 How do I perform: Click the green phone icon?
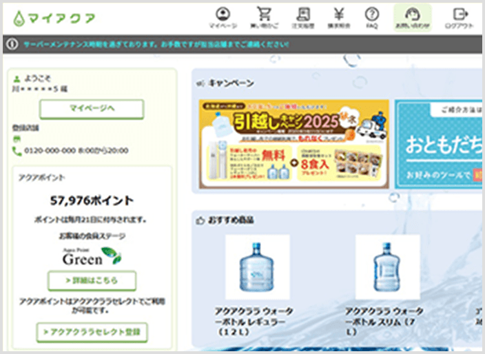(x=17, y=151)
